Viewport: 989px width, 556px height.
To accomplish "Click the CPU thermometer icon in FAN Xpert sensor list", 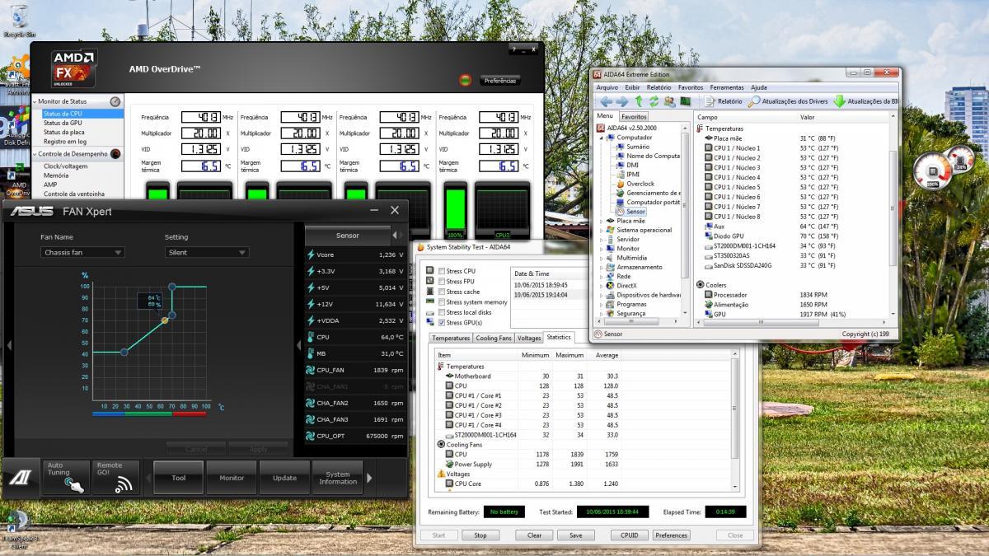I will (x=310, y=337).
